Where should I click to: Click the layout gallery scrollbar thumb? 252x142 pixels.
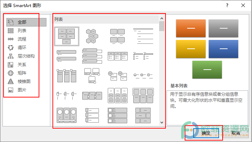click(162, 26)
